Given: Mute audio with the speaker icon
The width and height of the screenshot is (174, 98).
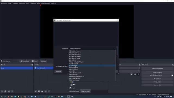Looking at the screenshot, I should [x=74, y=85].
